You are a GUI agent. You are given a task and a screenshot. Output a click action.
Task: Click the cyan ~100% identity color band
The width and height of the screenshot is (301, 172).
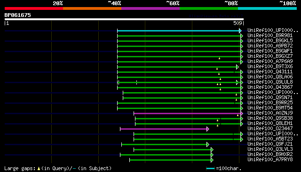[267, 8]
